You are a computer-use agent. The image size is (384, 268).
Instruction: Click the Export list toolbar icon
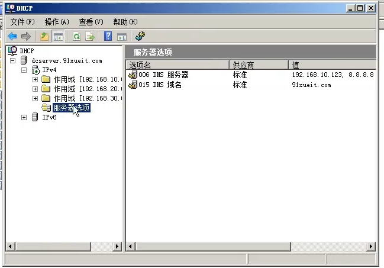tap(90, 37)
